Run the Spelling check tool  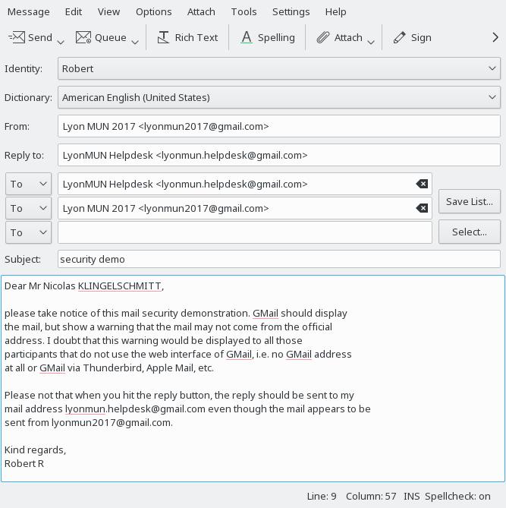267,37
